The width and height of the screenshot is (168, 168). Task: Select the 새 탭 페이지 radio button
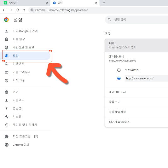(119, 70)
